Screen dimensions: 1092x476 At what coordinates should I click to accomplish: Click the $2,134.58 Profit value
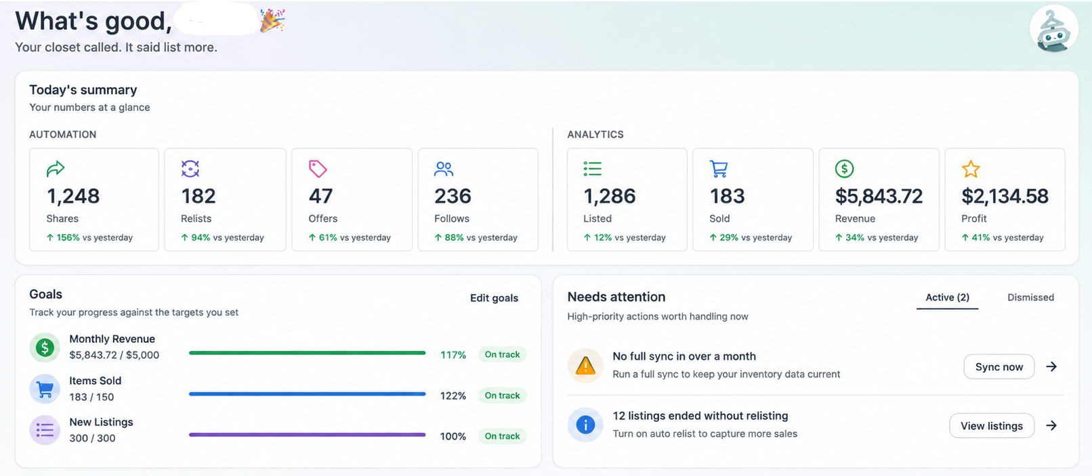[x=1005, y=196]
